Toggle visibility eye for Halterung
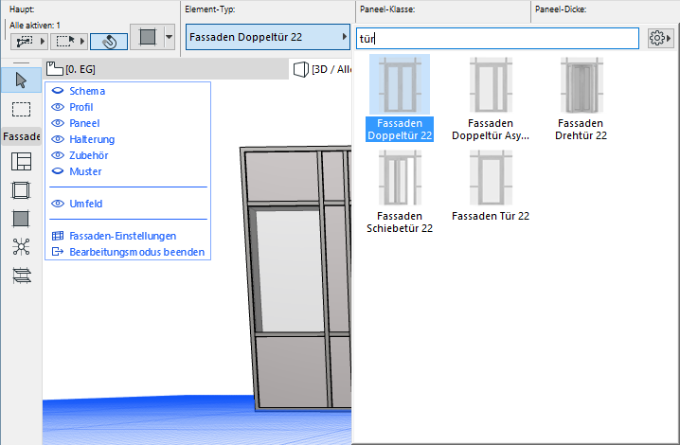 (x=57, y=139)
